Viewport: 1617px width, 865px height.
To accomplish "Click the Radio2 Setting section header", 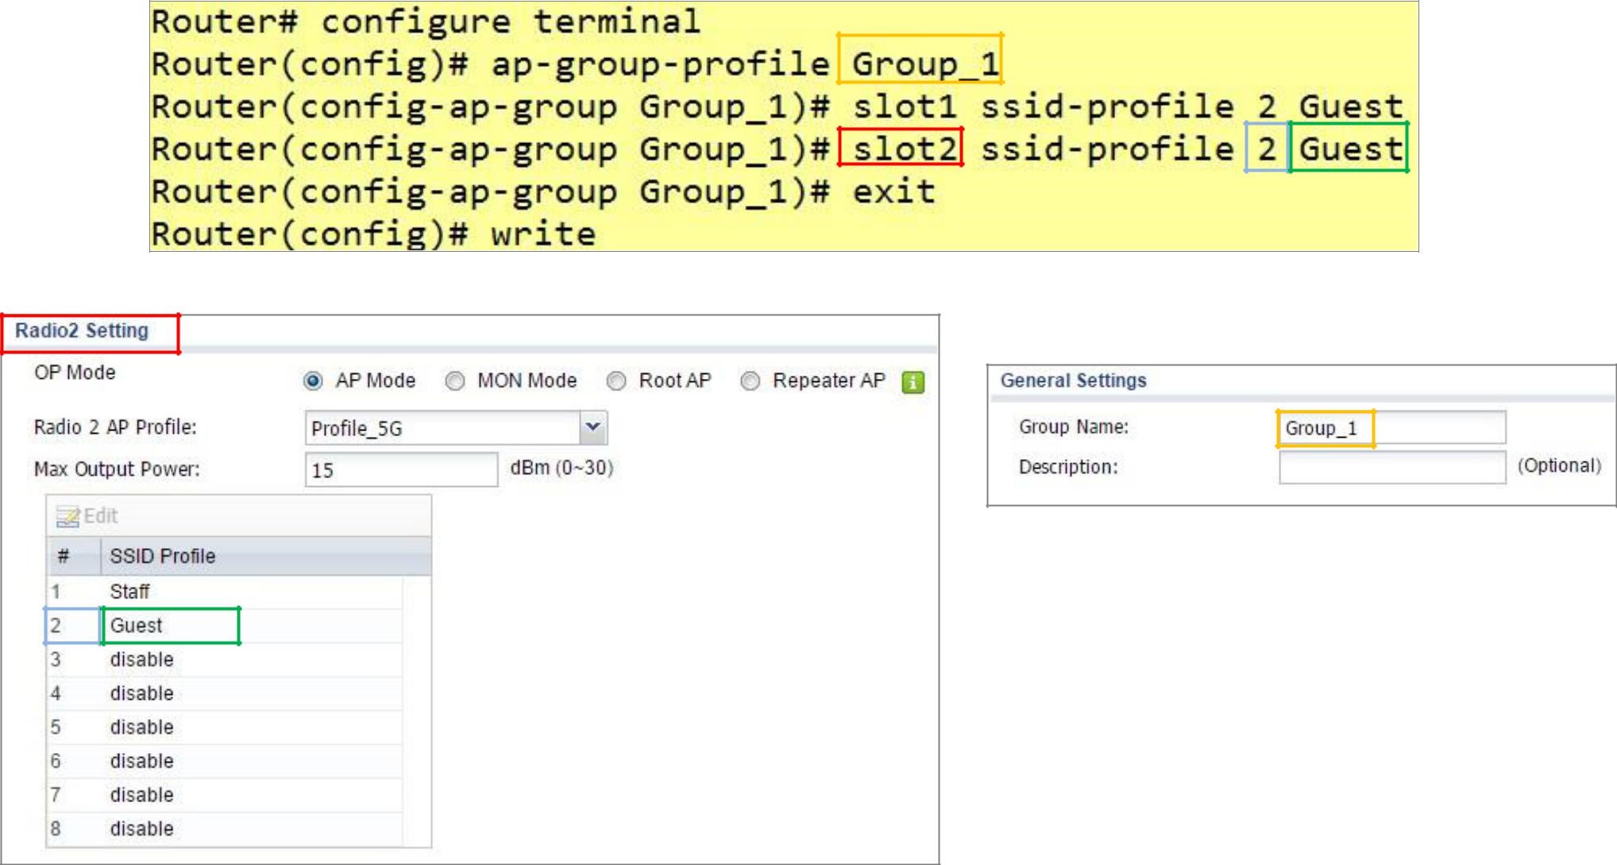I will coord(82,331).
